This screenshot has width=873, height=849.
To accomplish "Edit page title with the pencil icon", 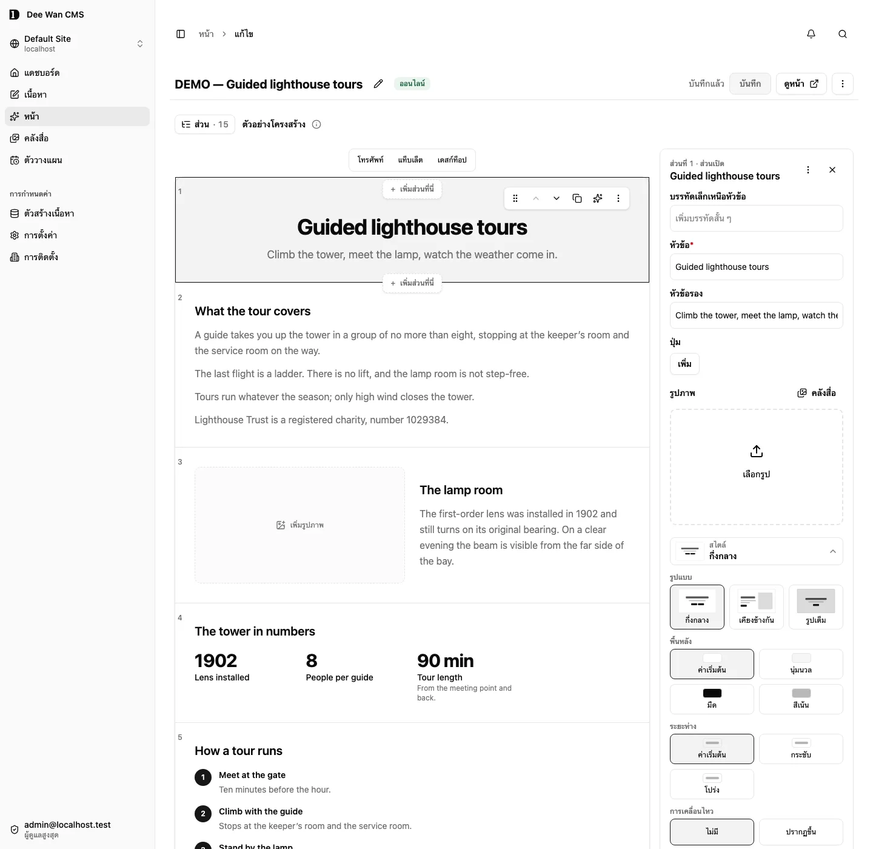I will (378, 84).
